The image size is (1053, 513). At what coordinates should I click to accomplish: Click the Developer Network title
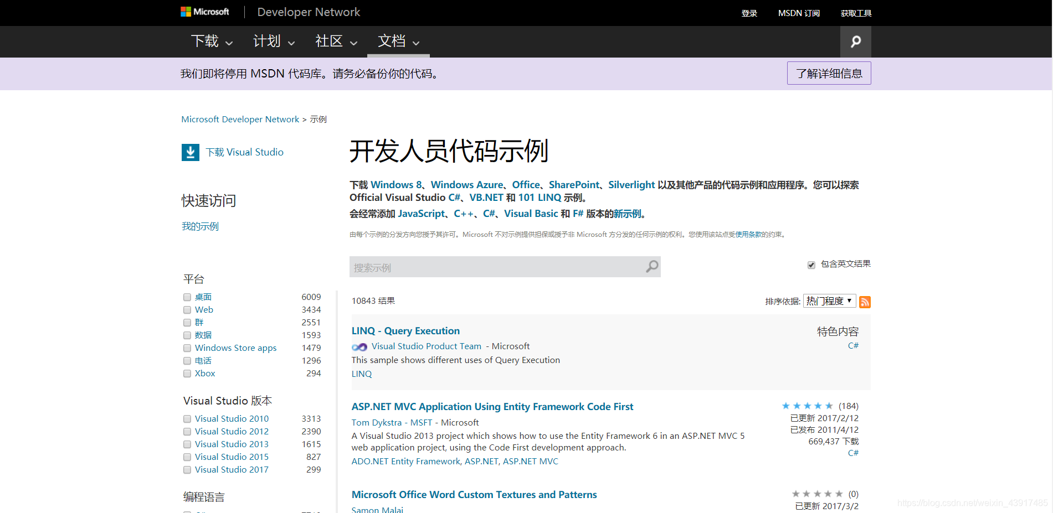tap(309, 12)
